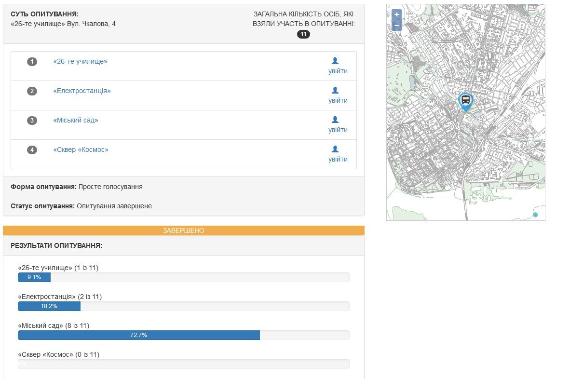This screenshot has height=379, width=570.
Task: Click the participant count badge showing 11
Action: coord(303,34)
